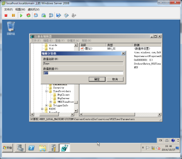Click the red stop VM button

(6, 15)
